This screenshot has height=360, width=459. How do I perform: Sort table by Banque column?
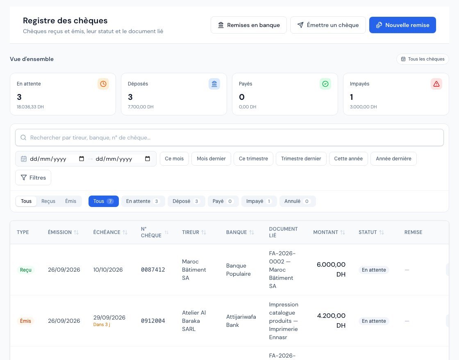(240, 232)
